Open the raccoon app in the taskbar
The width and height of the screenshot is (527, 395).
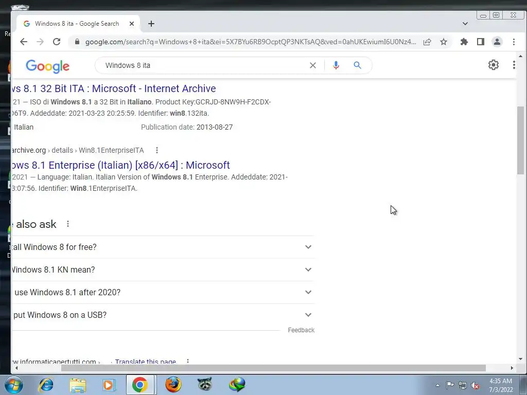click(x=204, y=385)
